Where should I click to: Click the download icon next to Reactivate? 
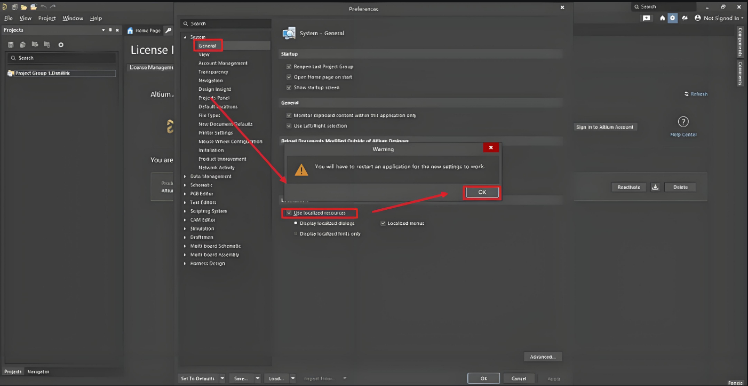656,187
